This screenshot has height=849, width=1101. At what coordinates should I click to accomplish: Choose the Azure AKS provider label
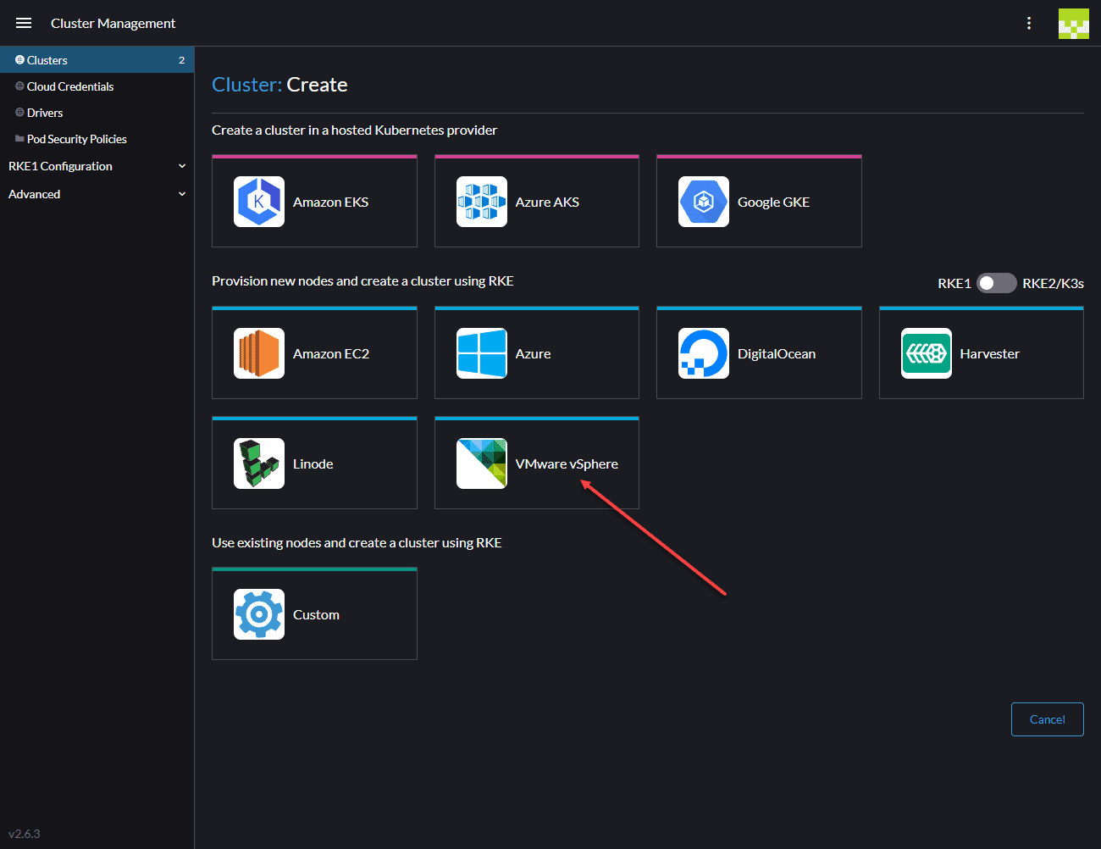(547, 202)
